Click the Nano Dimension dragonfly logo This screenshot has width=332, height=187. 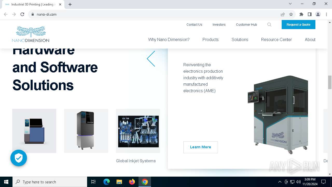click(x=31, y=34)
